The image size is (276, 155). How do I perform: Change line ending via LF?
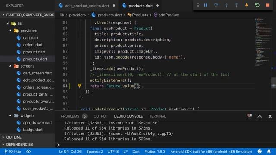[125, 152]
